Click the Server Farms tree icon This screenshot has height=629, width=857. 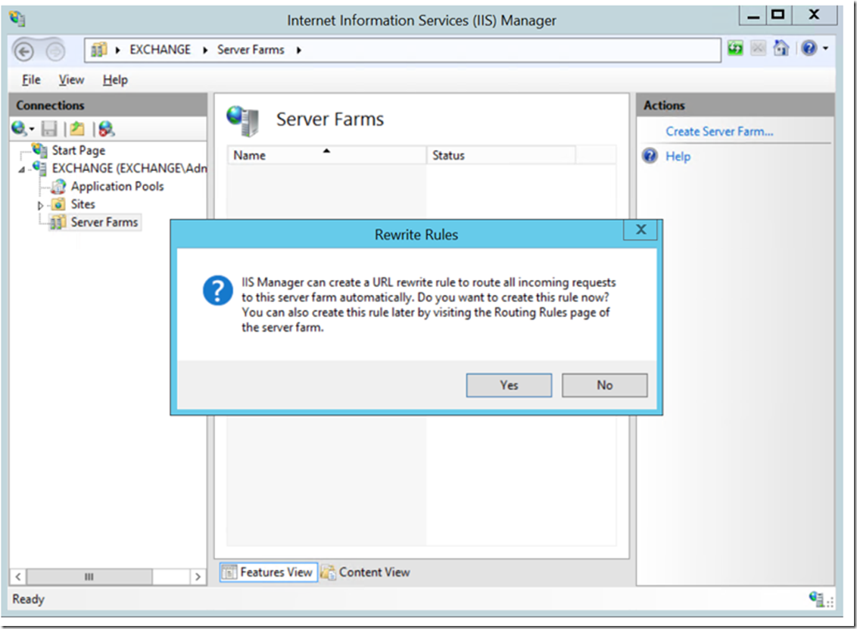(58, 223)
